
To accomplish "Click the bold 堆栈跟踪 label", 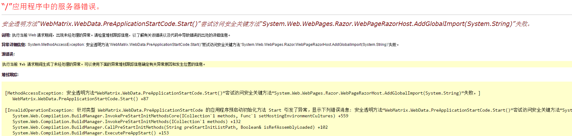I will coord(10,75).
